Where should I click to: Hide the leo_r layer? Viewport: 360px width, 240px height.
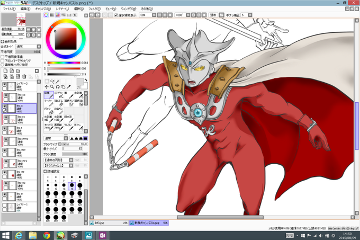5,128
